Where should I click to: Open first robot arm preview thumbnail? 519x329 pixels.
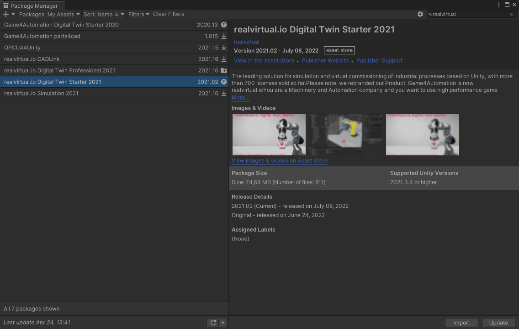(x=269, y=135)
